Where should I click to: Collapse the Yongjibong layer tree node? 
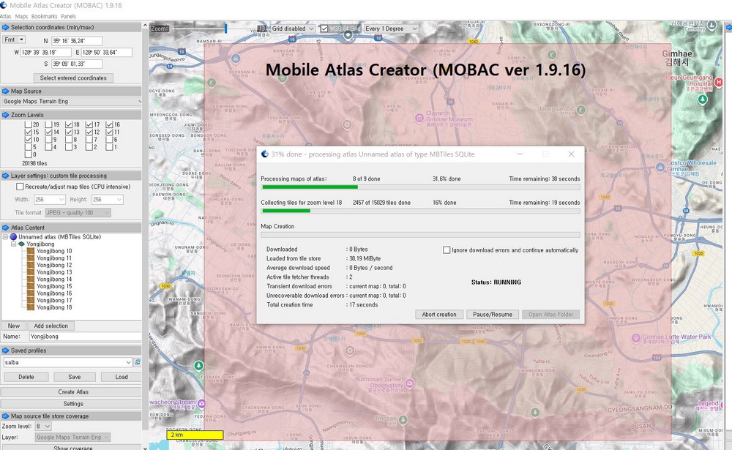point(13,244)
